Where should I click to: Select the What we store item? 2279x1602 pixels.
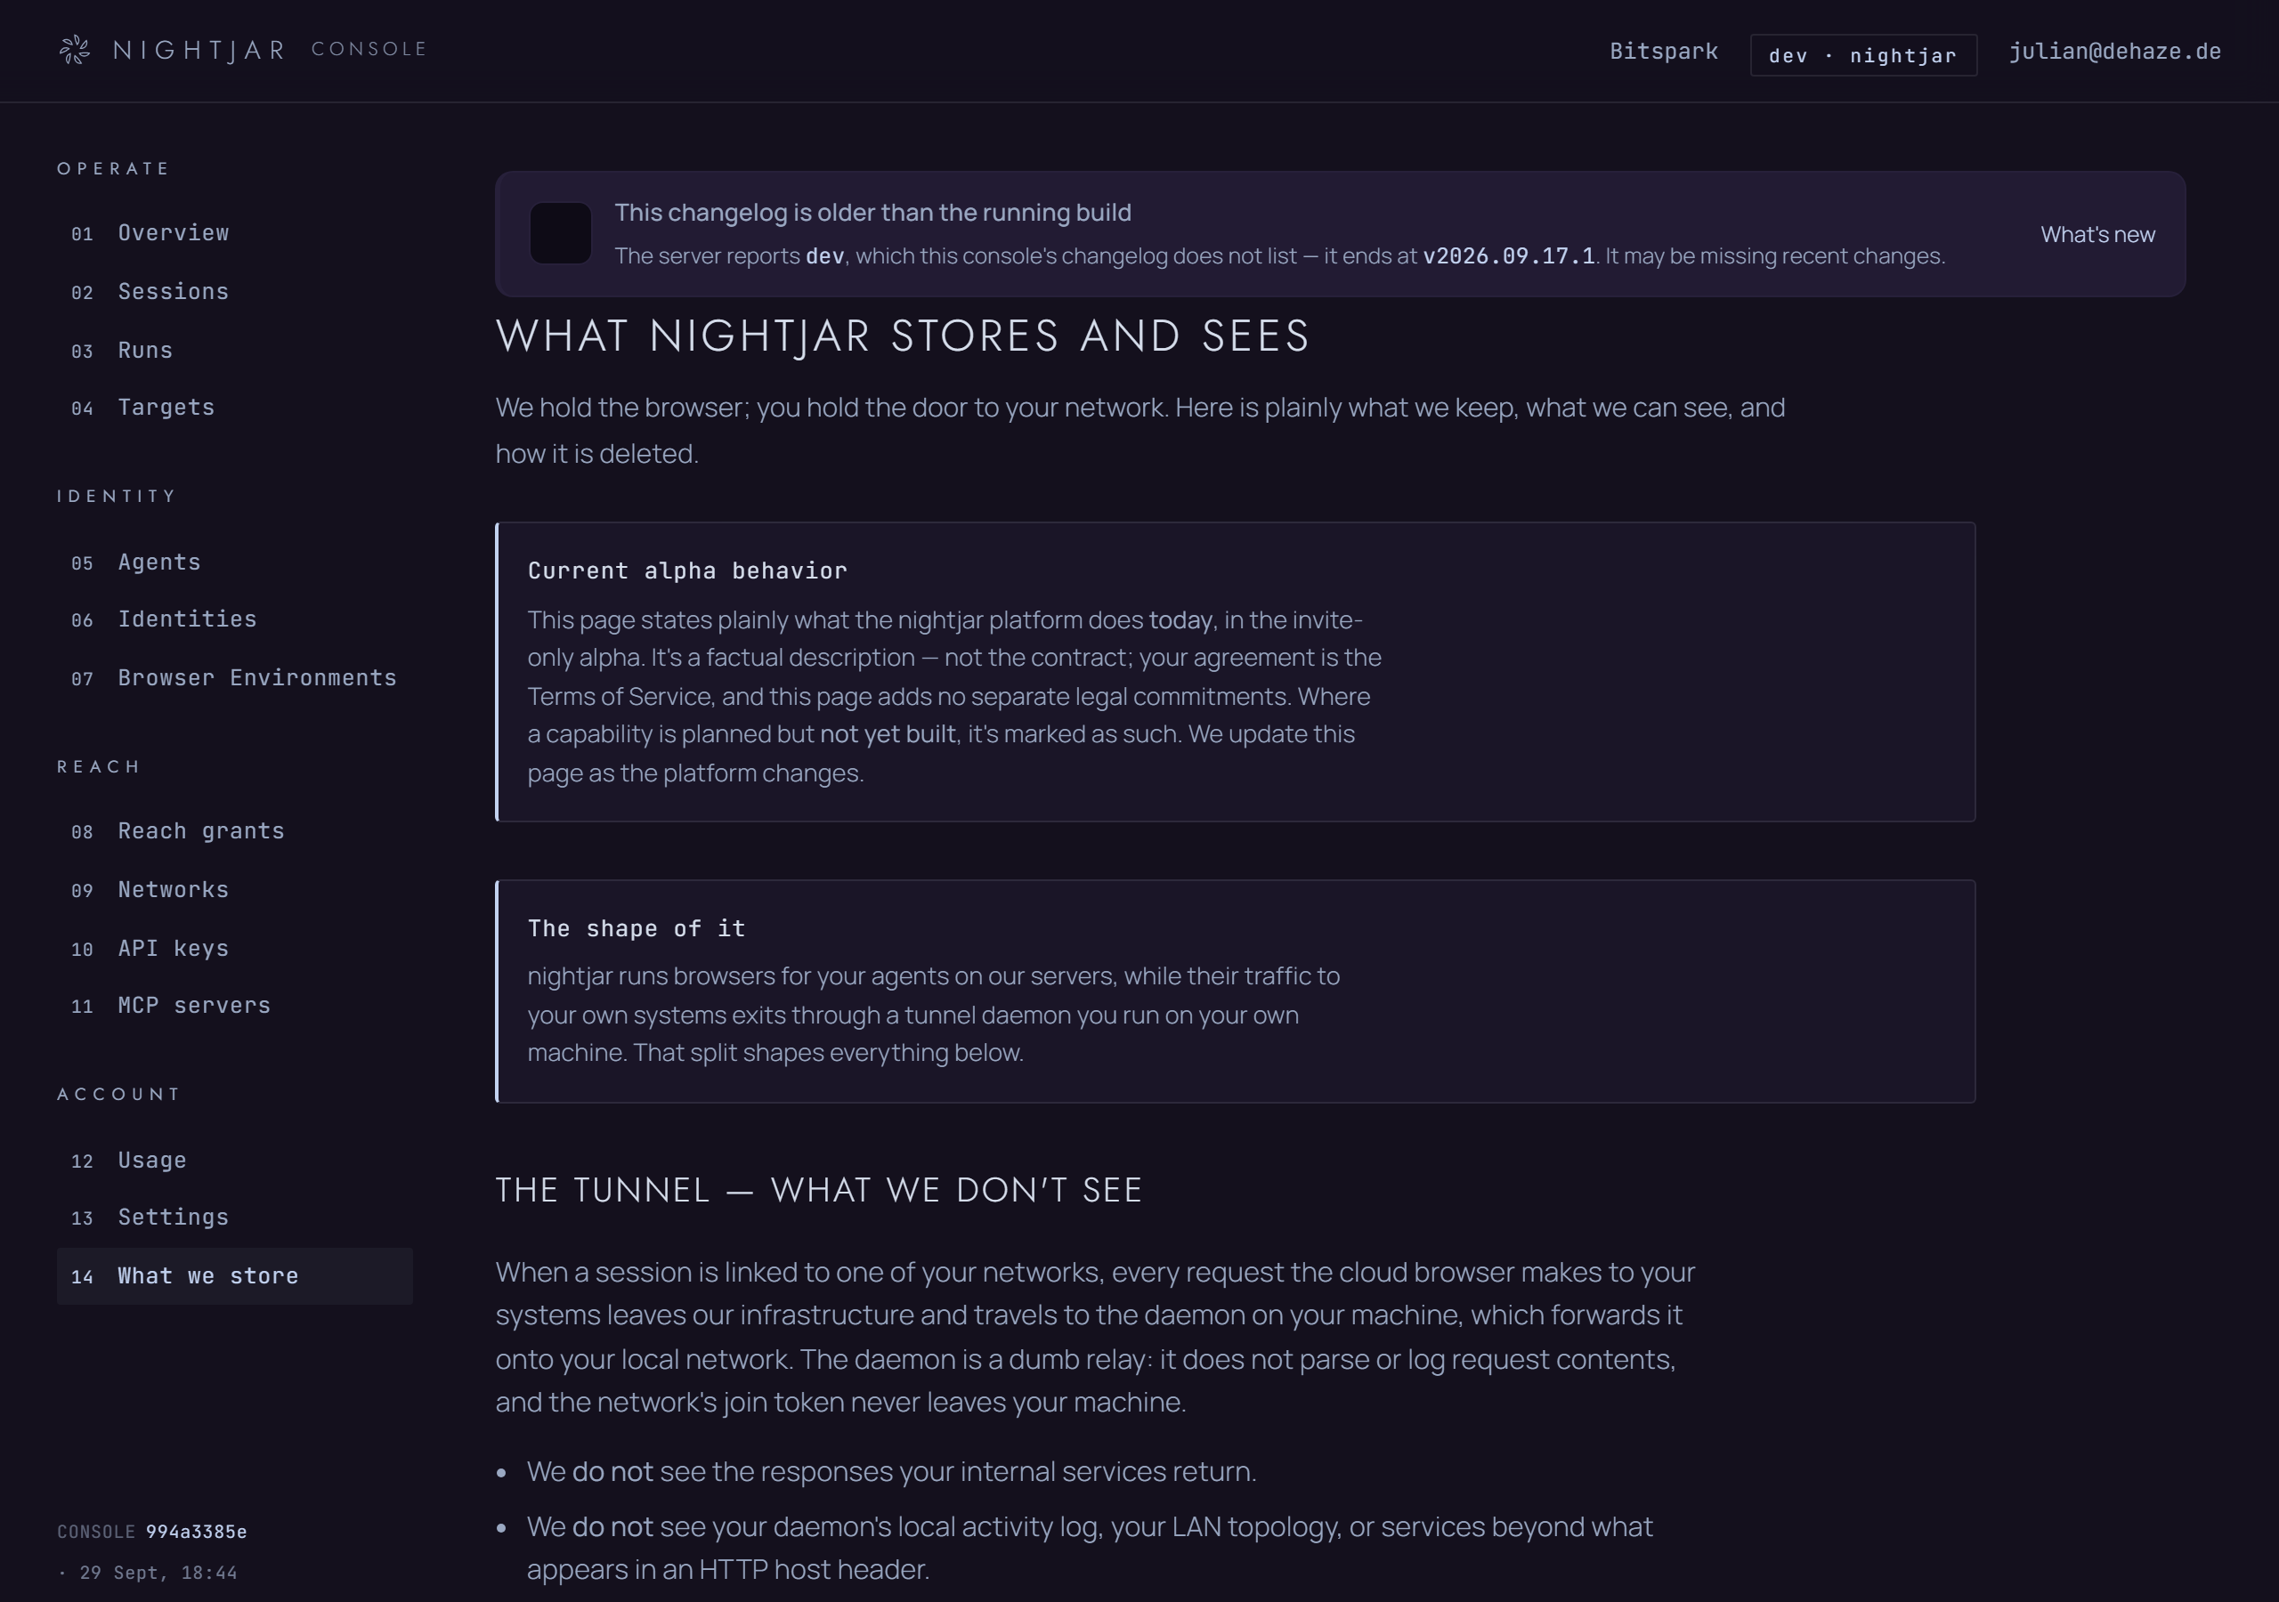point(234,1276)
